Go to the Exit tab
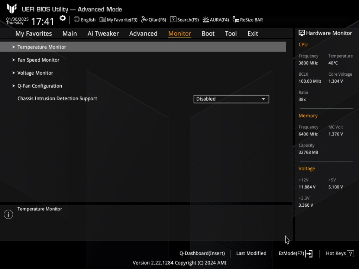Image resolution: width=359 pixels, height=269 pixels. [x=253, y=34]
